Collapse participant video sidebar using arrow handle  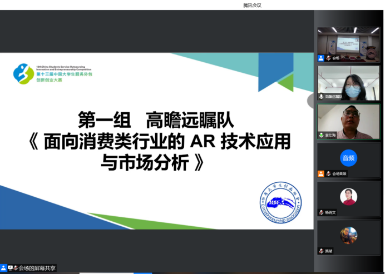click(x=310, y=101)
